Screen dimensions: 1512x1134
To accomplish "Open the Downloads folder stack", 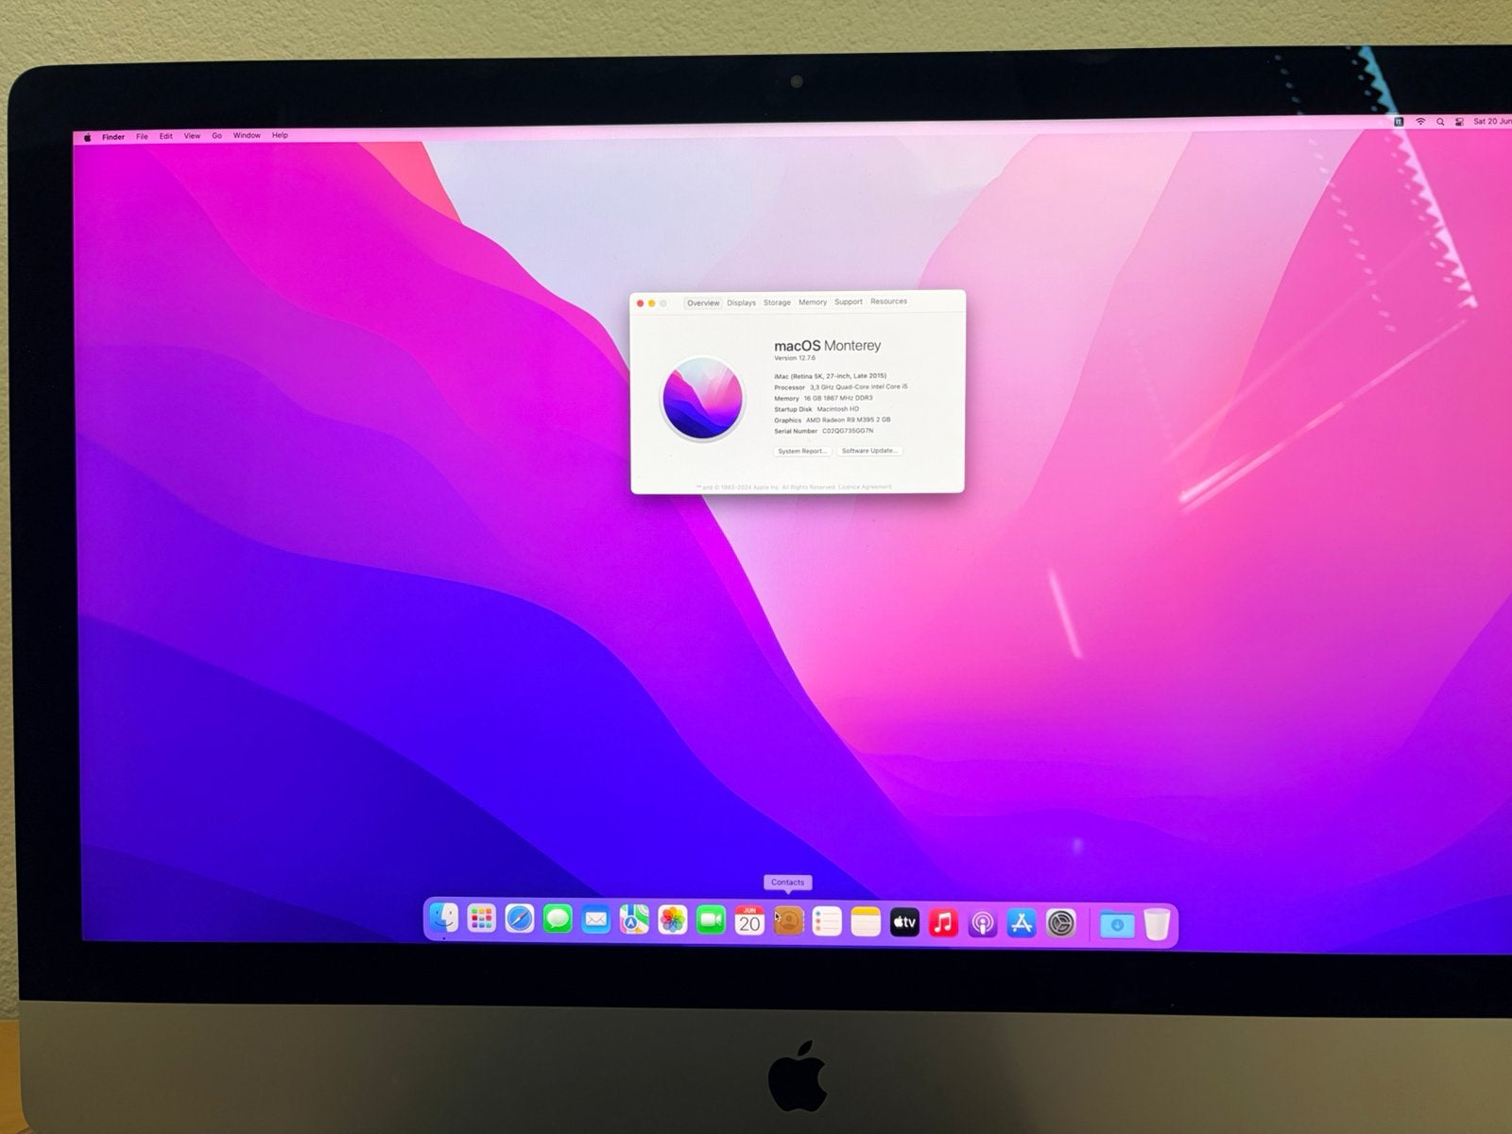I will [x=1116, y=924].
